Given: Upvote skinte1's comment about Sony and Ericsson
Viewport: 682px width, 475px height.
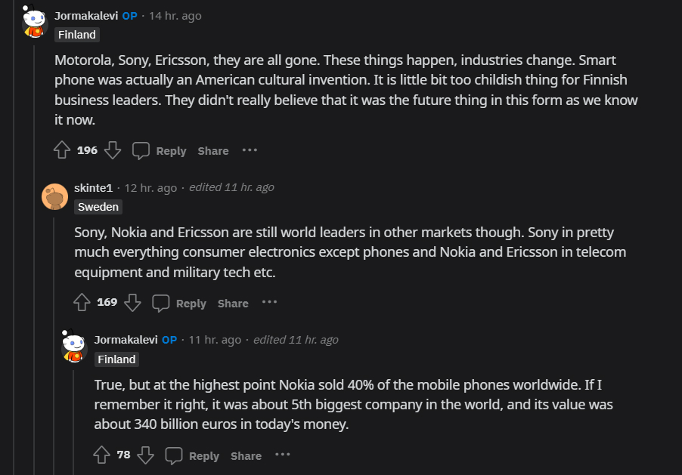Looking at the screenshot, I should [82, 303].
